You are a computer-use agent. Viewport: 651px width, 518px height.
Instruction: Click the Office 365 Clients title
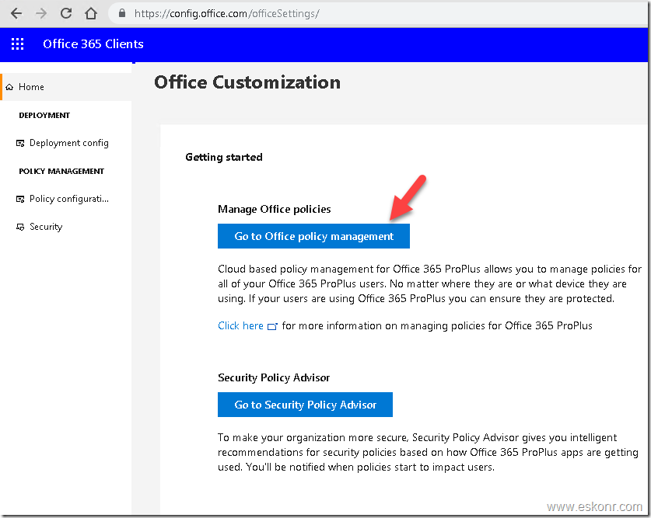click(x=93, y=44)
